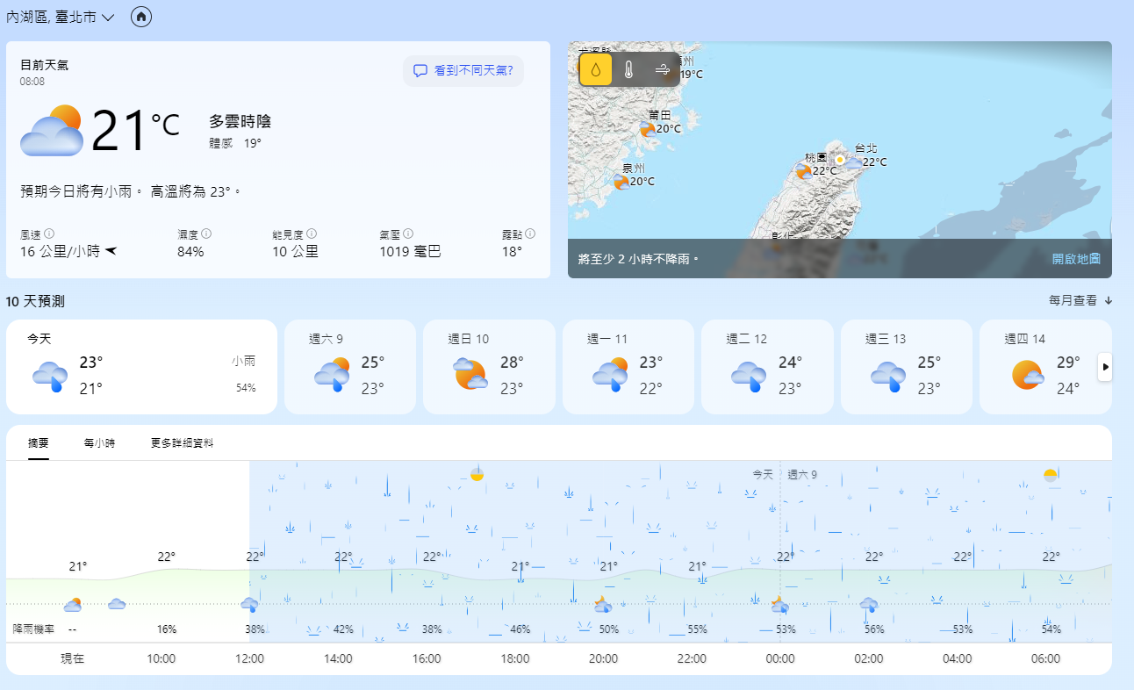Click the info icon next to 氣壓
This screenshot has height=690, width=1134.
tap(409, 234)
